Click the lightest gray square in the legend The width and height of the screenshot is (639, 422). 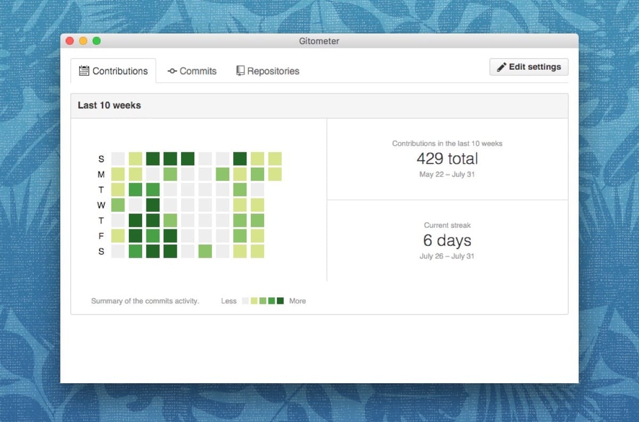[245, 301]
